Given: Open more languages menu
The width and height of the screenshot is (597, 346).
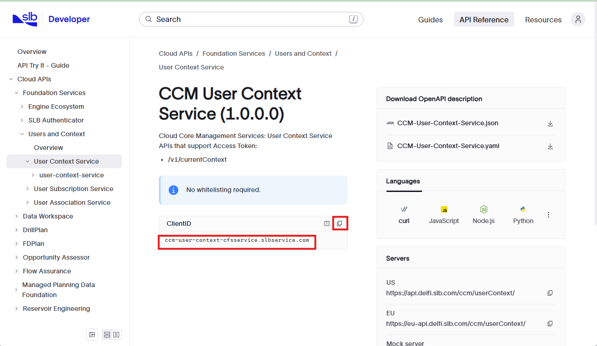Looking at the screenshot, I should point(548,215).
